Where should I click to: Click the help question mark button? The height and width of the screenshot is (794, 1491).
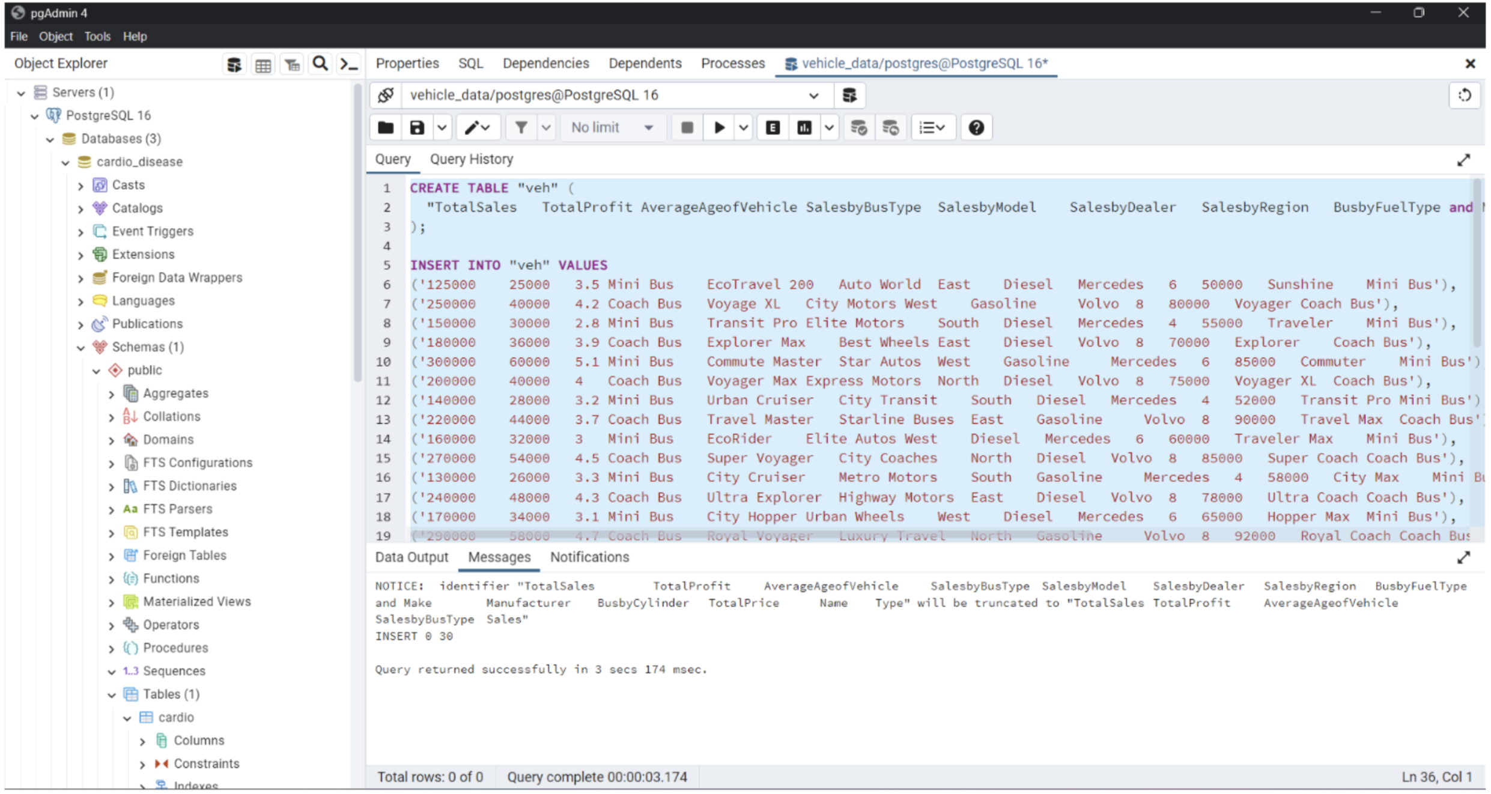[x=976, y=127]
